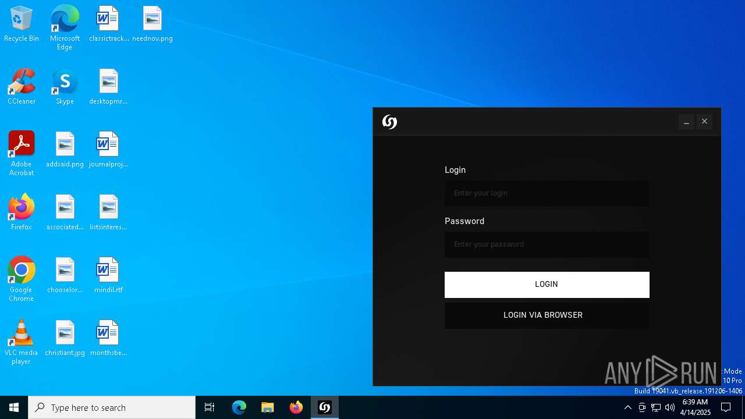The height and width of the screenshot is (419, 745).
Task: Open File Explorer from taskbar
Action: click(268, 407)
